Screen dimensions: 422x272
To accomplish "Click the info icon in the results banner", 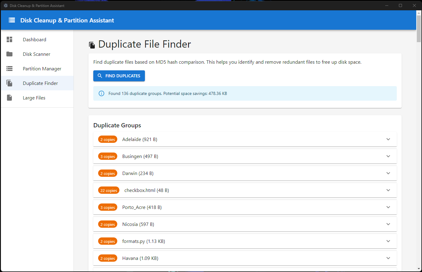I will (x=101, y=93).
